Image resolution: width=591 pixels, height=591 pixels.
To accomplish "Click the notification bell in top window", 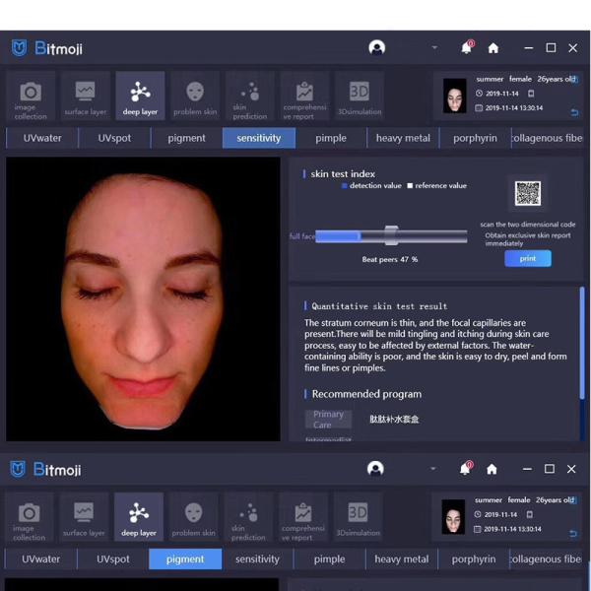I will [466, 48].
